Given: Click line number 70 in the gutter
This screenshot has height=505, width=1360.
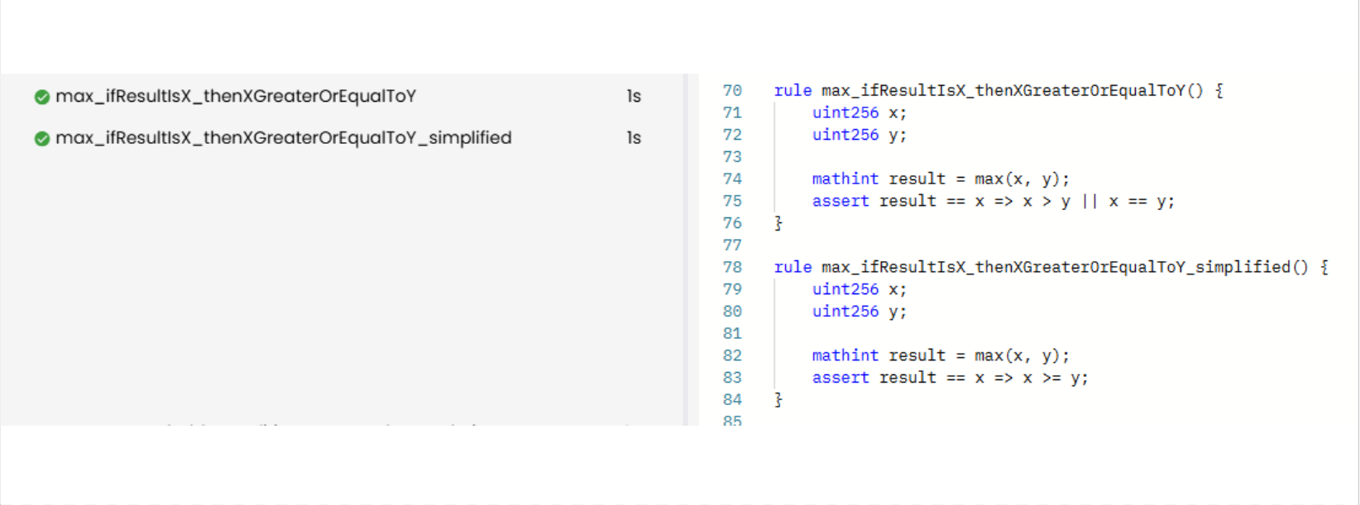Looking at the screenshot, I should (732, 91).
